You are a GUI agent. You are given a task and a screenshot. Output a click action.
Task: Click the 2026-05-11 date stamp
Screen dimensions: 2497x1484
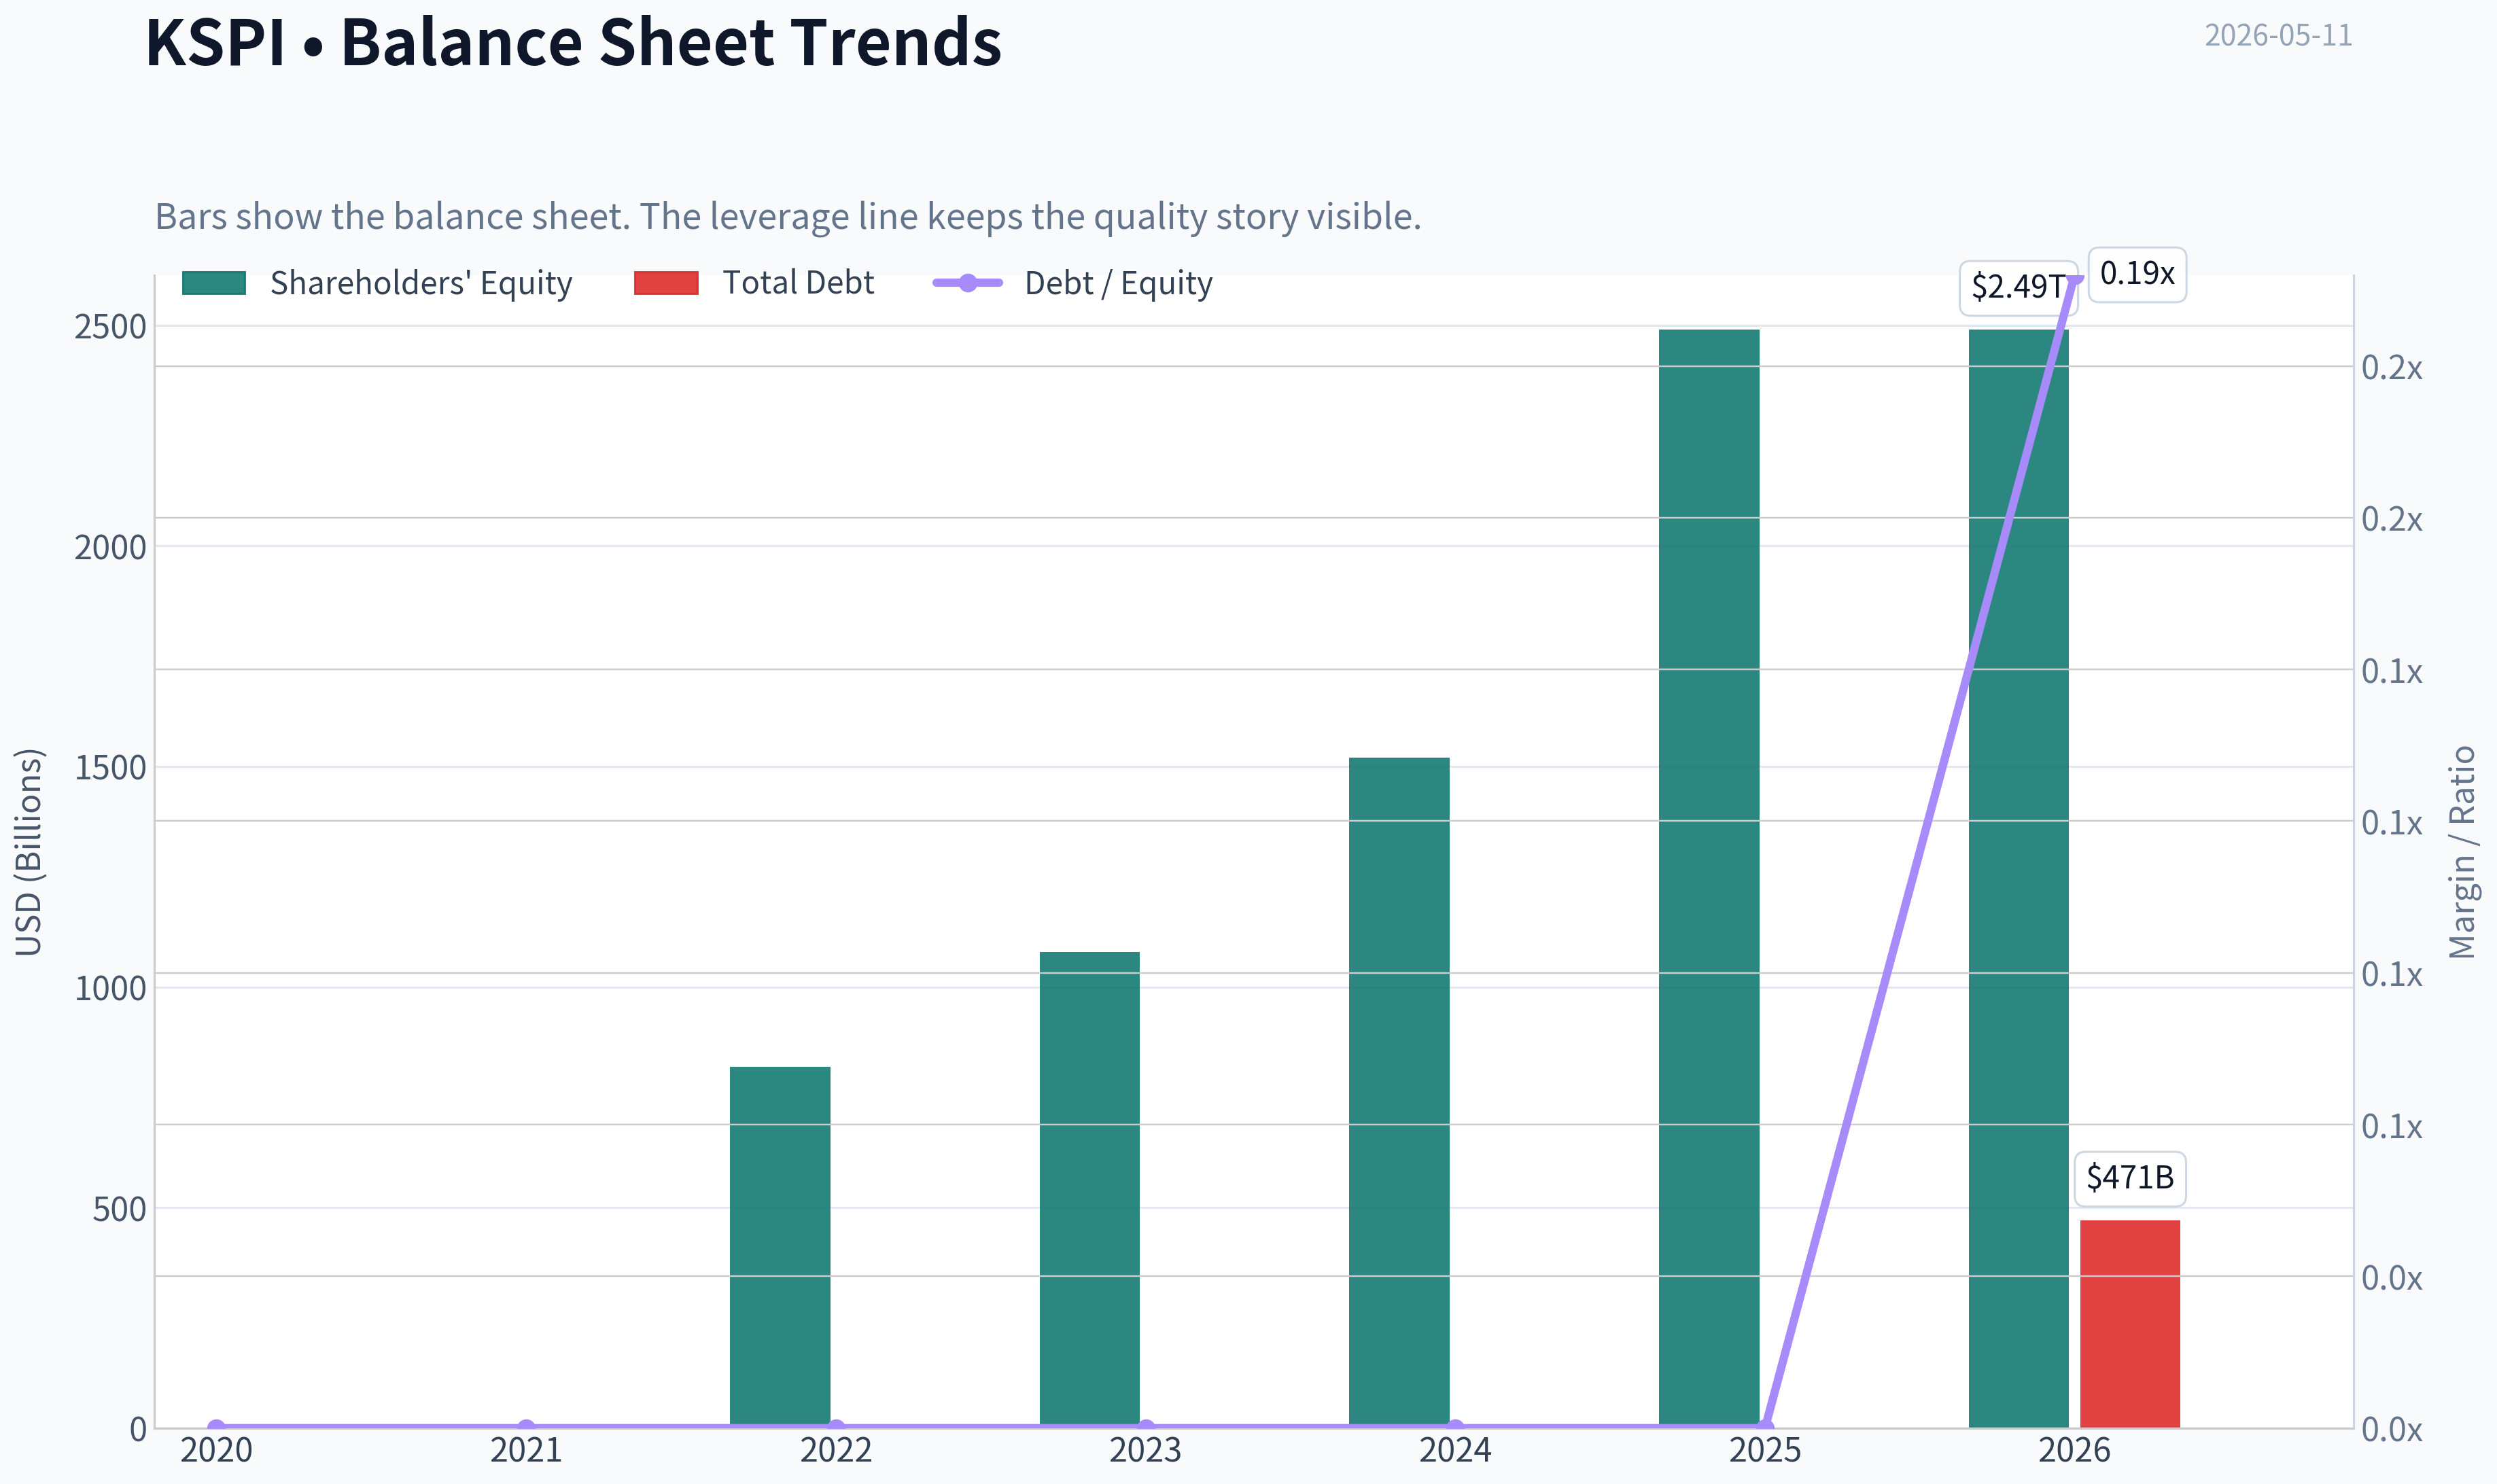point(2278,35)
